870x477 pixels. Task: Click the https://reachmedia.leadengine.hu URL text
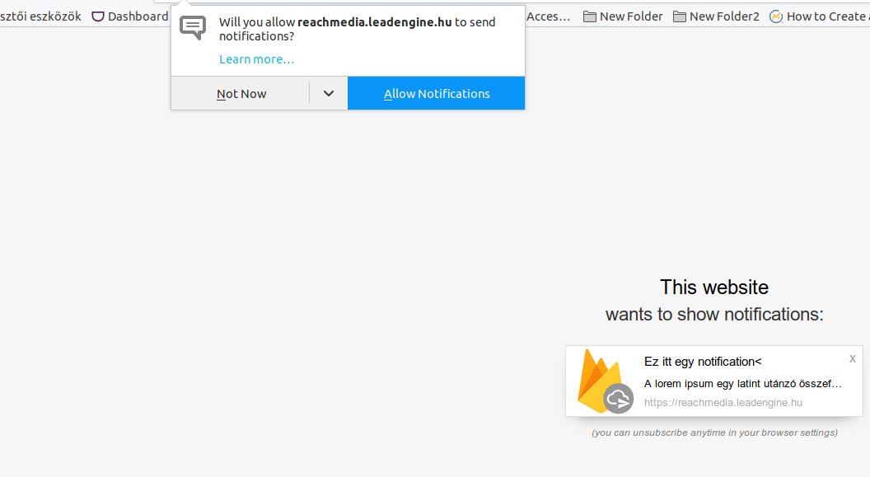click(723, 403)
